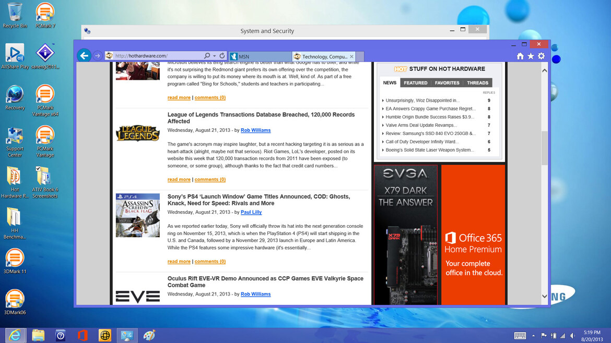The image size is (611, 343).
Task: Open File Explorer on the taskbar
Action: (38, 335)
